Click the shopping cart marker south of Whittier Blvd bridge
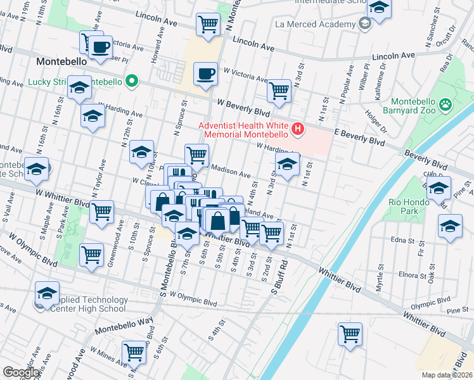 click(350, 334)
